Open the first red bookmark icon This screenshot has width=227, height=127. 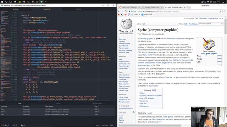[119, 14]
